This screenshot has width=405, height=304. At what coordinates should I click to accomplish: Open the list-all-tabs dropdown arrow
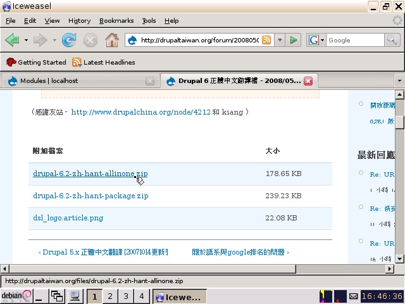pyautogui.click(x=399, y=80)
